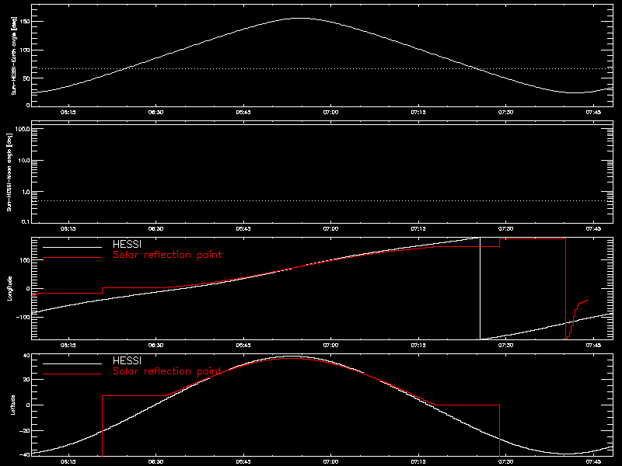Screen dimensions: 622x466
Task: Click red legend line sample in Latitude panel
Action: click(x=72, y=374)
